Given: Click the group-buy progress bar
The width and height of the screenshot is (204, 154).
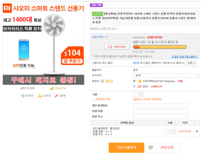Looking at the screenshot, I should [160, 47].
